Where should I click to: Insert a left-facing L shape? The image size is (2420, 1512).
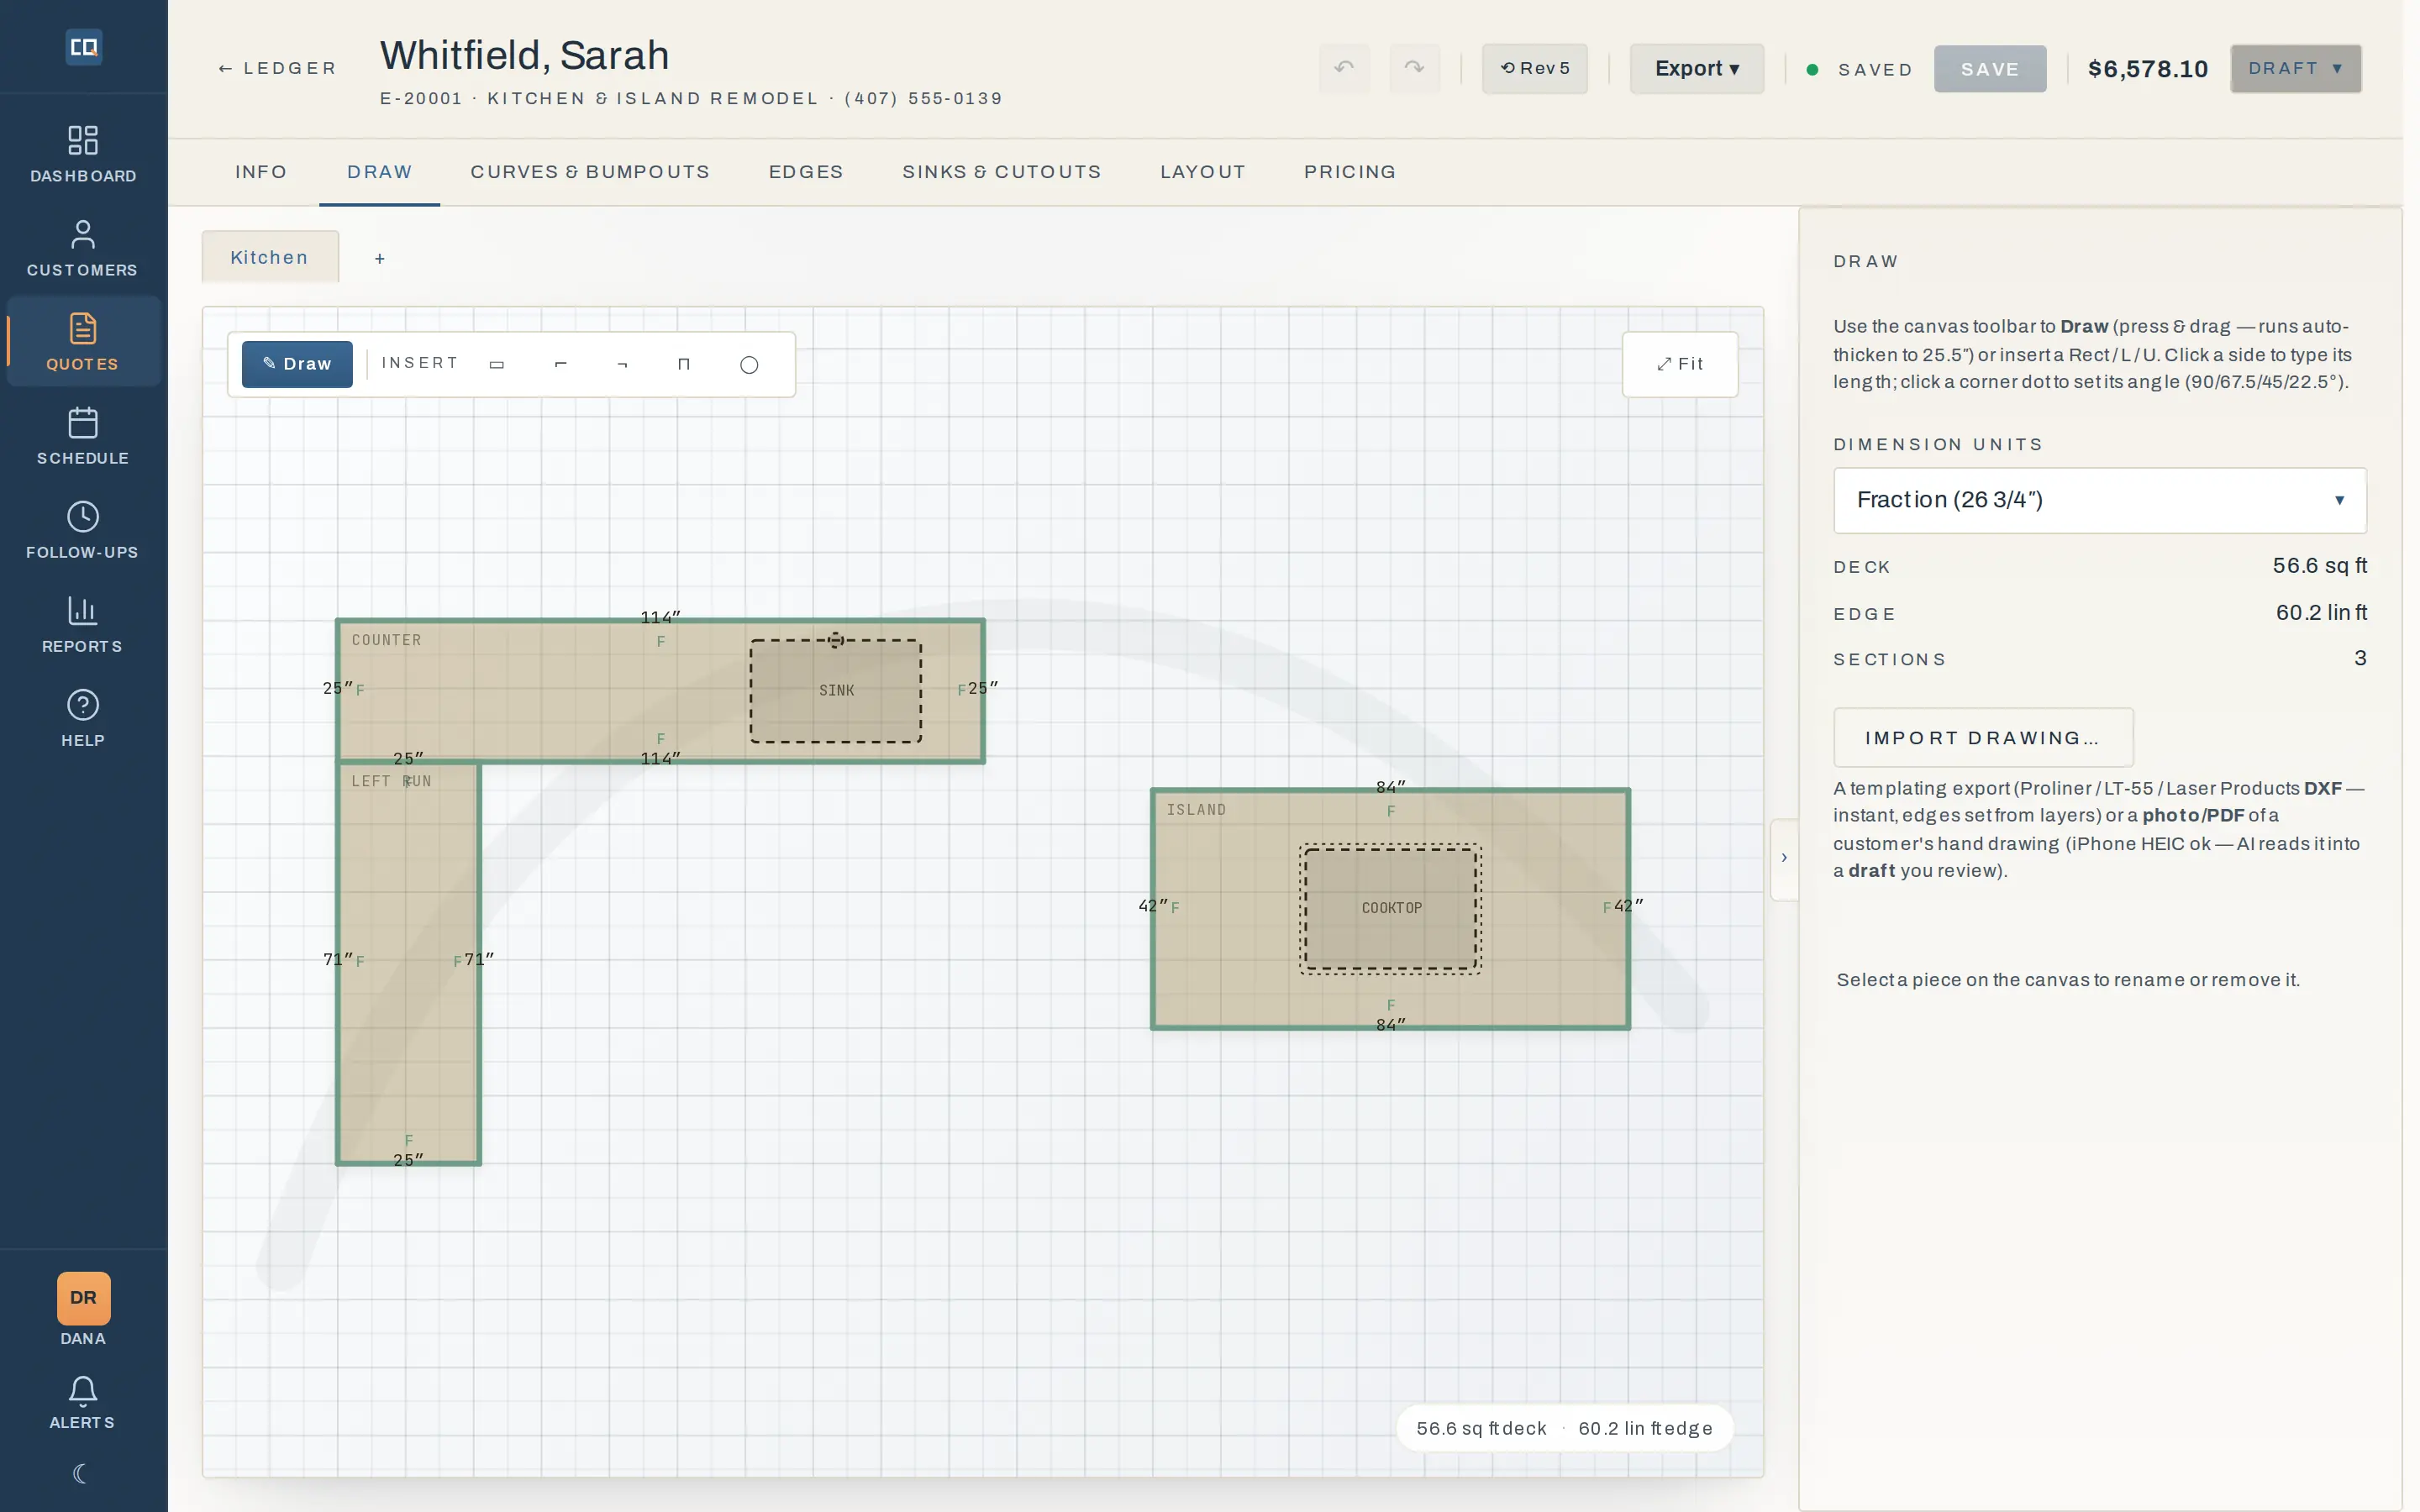[560, 365]
